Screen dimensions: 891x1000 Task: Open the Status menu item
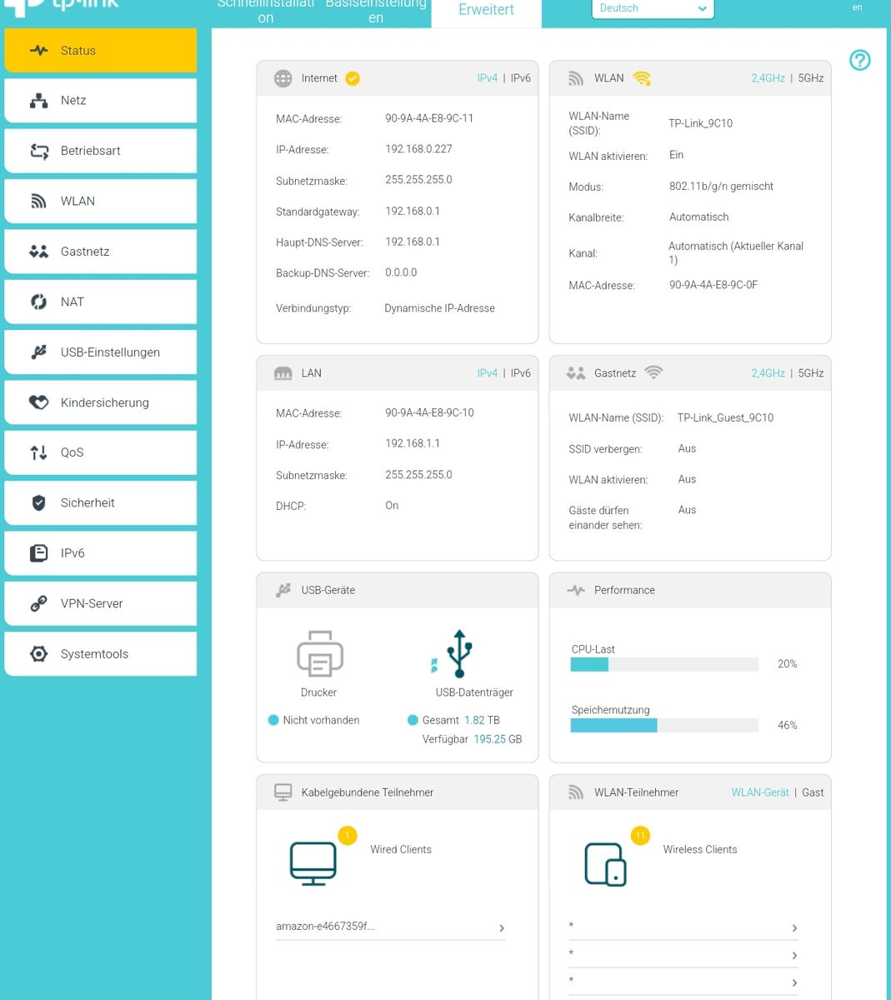click(101, 51)
